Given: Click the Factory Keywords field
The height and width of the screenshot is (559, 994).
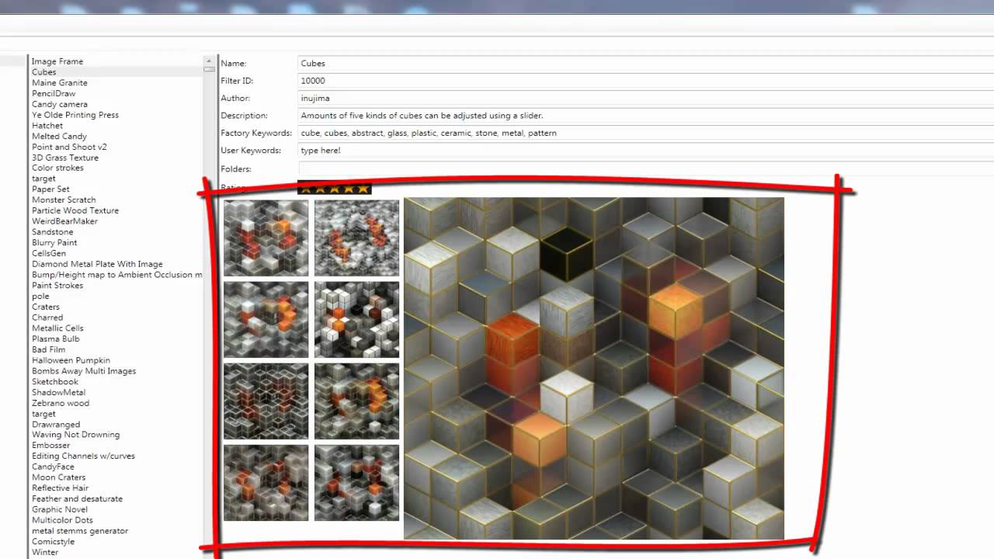Looking at the screenshot, I should (645, 133).
